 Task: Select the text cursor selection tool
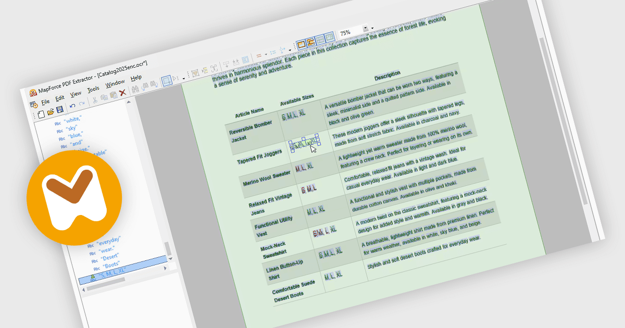click(x=176, y=78)
